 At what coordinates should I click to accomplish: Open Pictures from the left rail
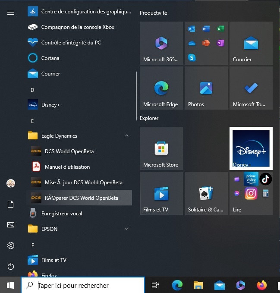pyautogui.click(x=11, y=225)
